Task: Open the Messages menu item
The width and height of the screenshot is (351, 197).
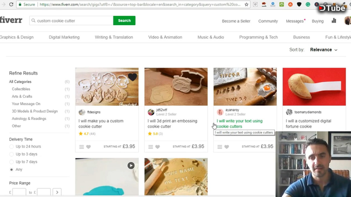Action: pyautogui.click(x=295, y=21)
